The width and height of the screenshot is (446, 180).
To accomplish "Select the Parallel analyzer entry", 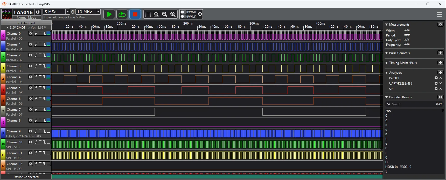I will 394,78.
